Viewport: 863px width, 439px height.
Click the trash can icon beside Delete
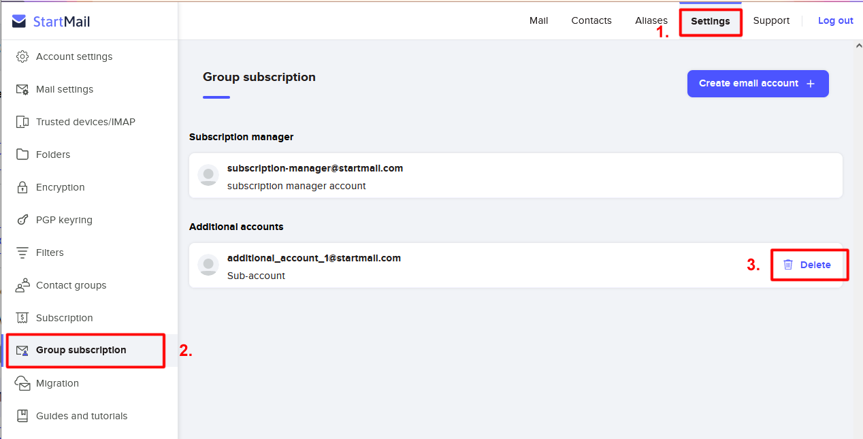pyautogui.click(x=788, y=265)
